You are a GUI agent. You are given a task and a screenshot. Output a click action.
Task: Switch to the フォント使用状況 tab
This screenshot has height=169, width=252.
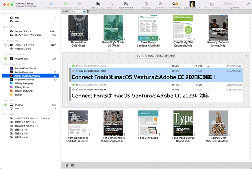(x=145, y=56)
